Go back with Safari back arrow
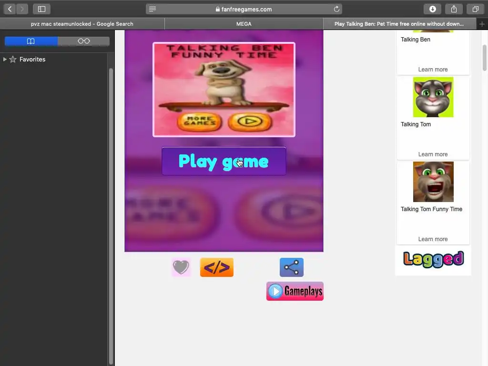The width and height of the screenshot is (488, 366). coord(10,9)
